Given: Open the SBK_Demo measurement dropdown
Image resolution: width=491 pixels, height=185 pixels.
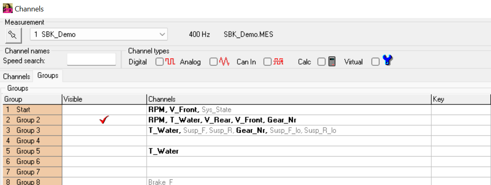Looking at the screenshot, I should pos(162,34).
